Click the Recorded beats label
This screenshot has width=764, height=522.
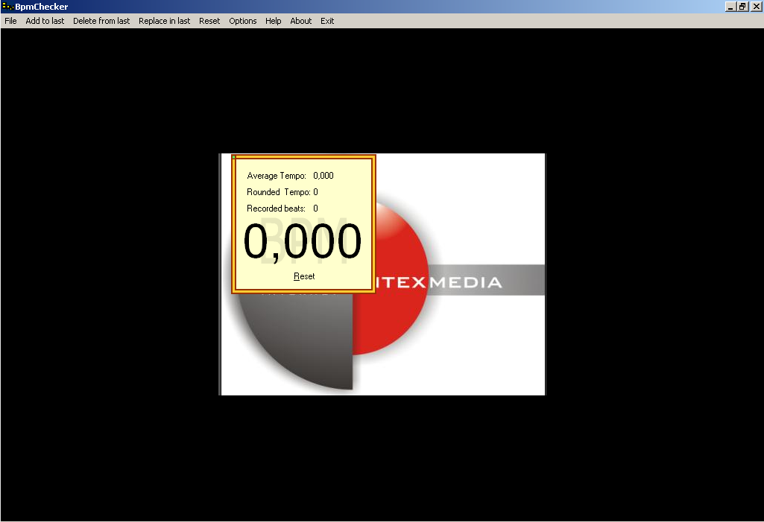coord(276,209)
